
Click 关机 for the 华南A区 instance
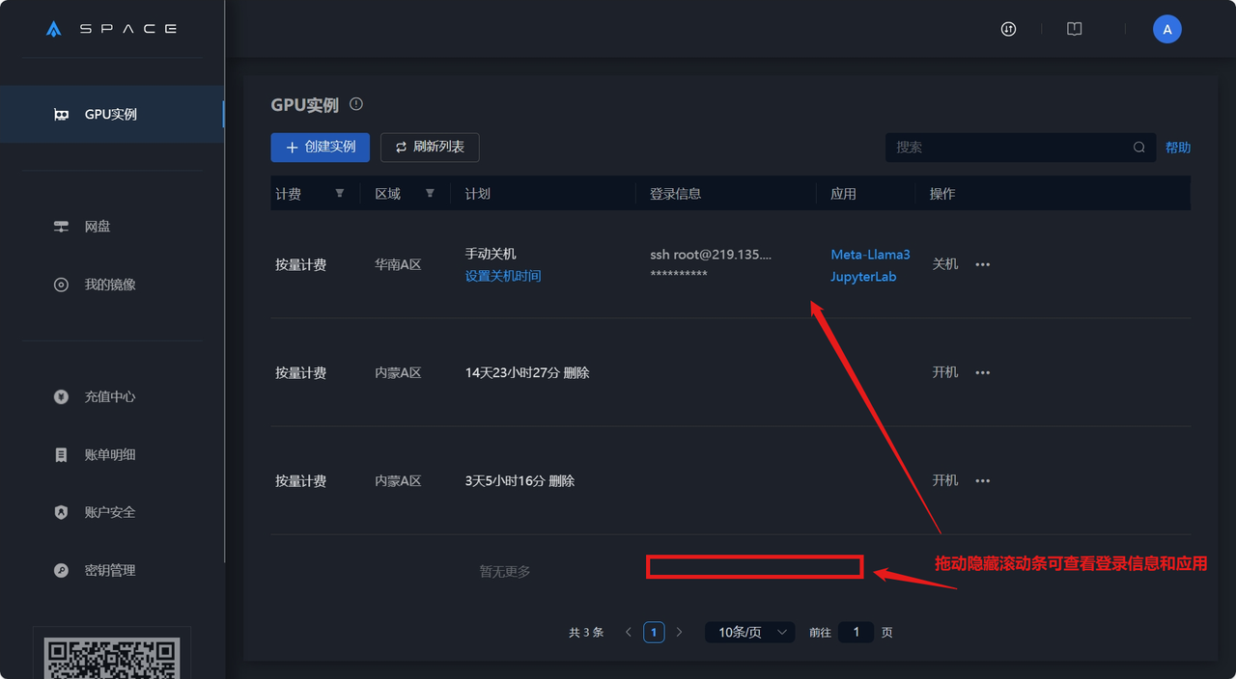[945, 263]
